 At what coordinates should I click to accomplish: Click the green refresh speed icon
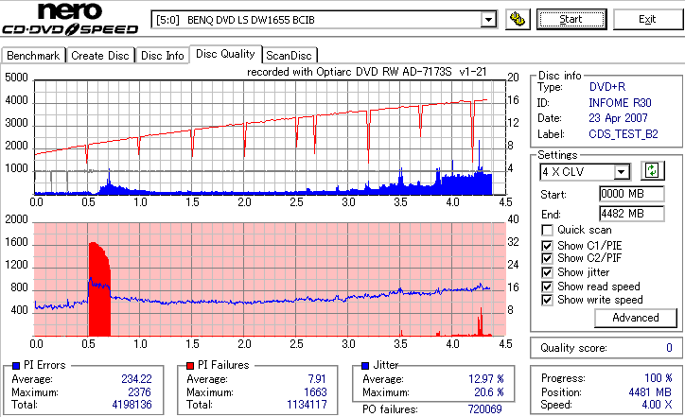[x=652, y=171]
